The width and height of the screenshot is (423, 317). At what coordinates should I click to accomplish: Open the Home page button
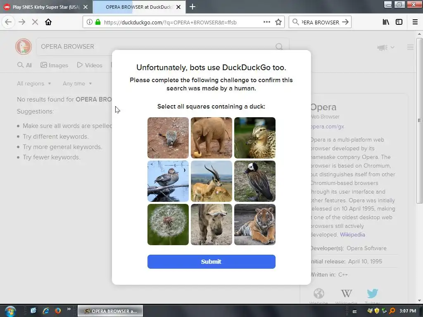[x=48, y=22]
